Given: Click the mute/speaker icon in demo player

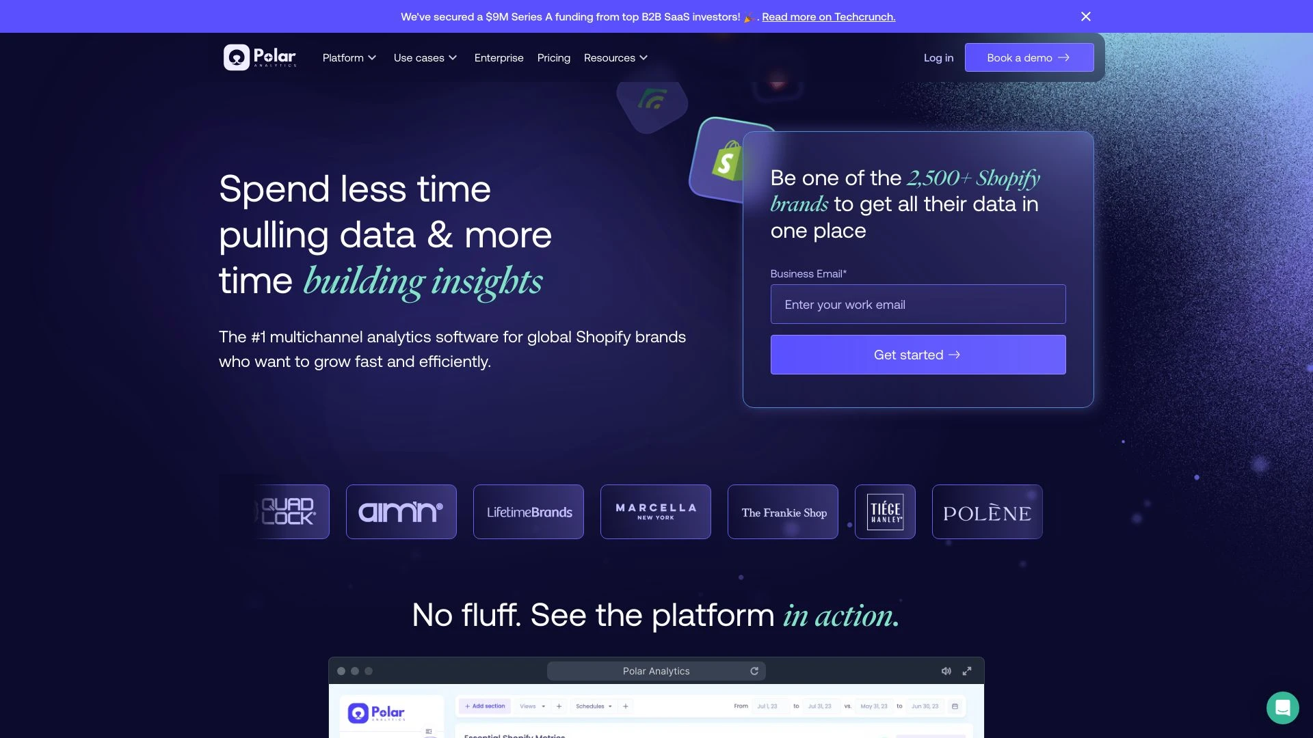Looking at the screenshot, I should click(x=946, y=671).
